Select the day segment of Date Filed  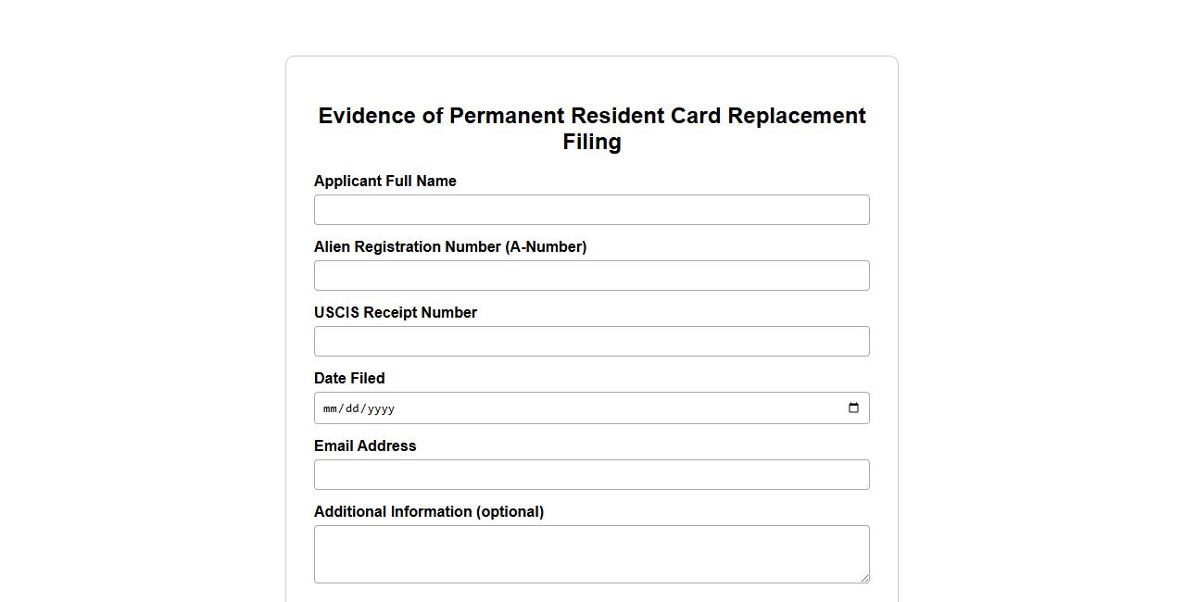pos(352,408)
